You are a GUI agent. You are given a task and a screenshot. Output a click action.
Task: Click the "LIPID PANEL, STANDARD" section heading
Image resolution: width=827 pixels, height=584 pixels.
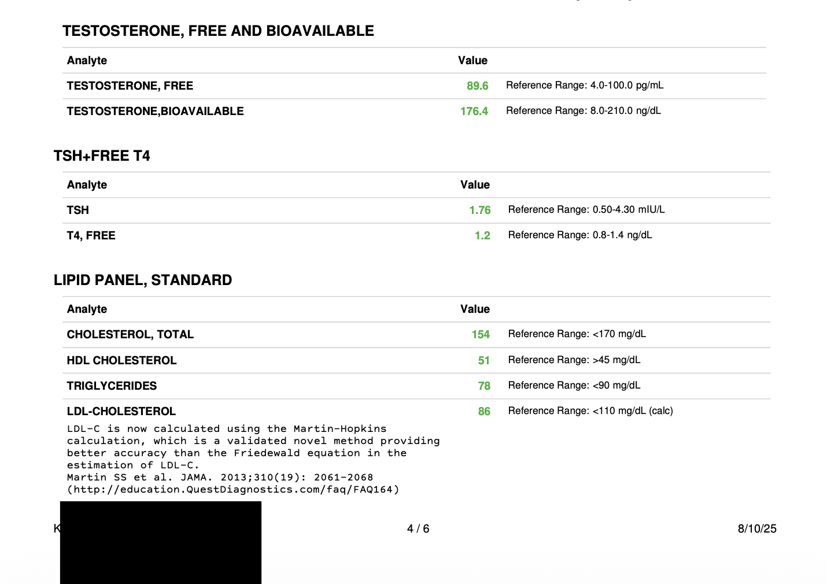(x=143, y=280)
